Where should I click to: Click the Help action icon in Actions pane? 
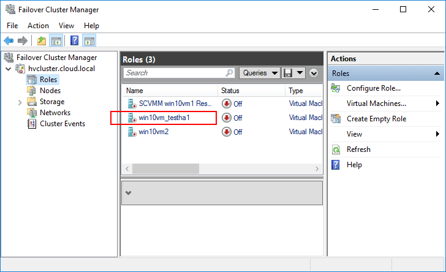pyautogui.click(x=336, y=165)
